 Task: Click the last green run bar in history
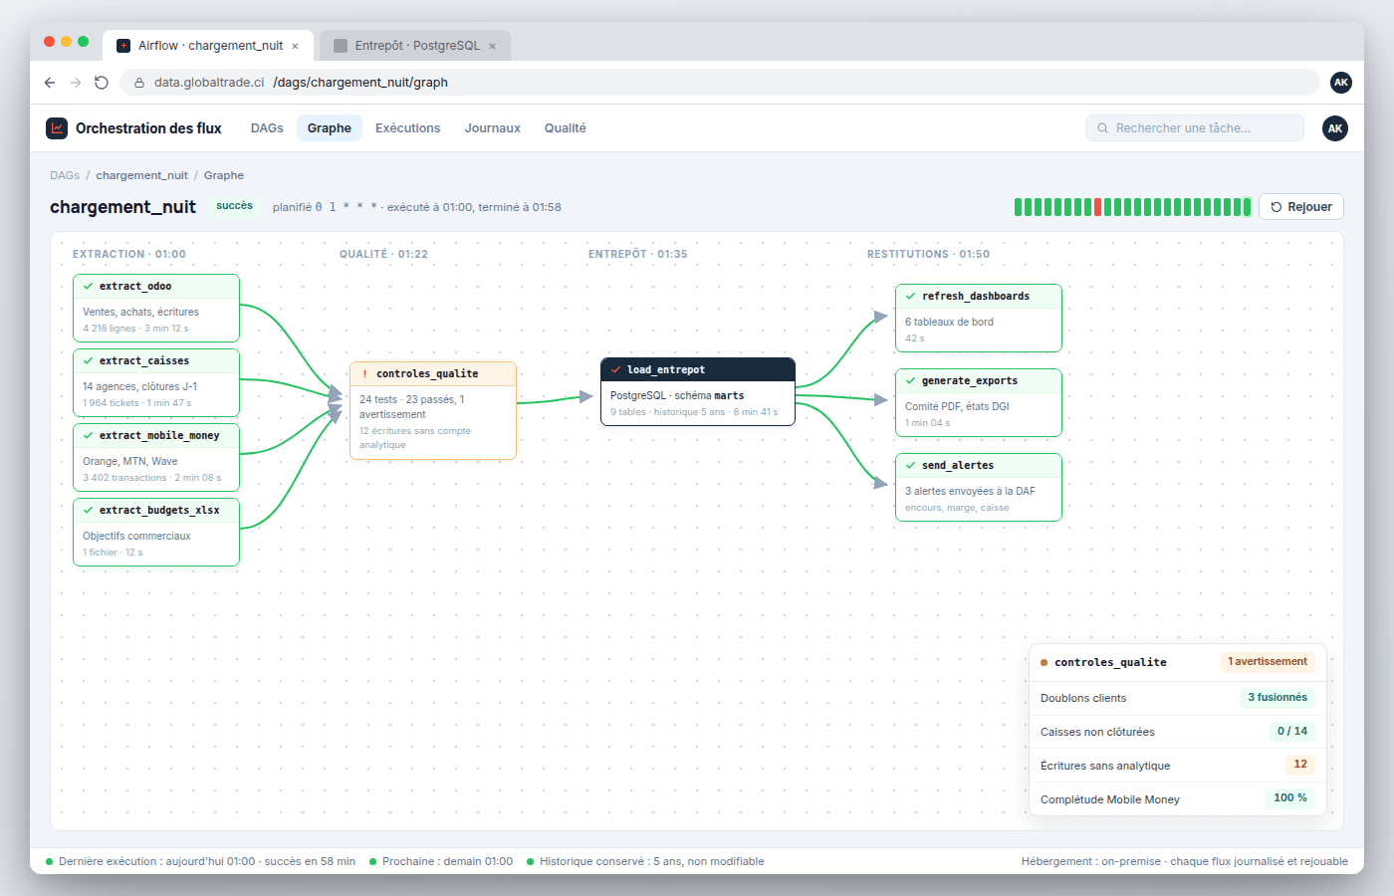pos(1247,207)
